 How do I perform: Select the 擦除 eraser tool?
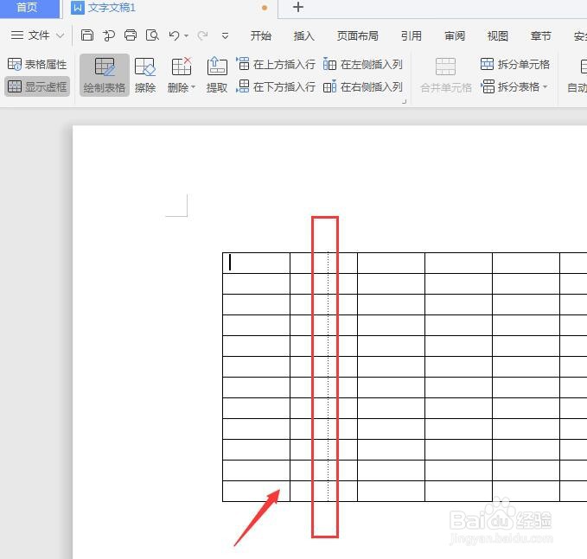pos(145,75)
